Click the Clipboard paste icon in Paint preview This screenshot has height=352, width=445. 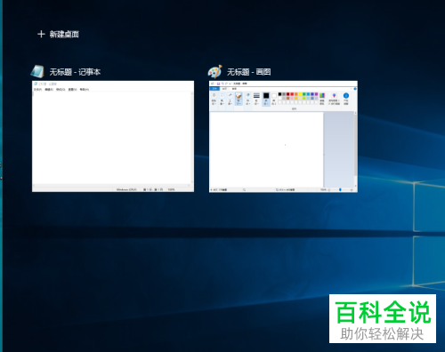point(214,95)
